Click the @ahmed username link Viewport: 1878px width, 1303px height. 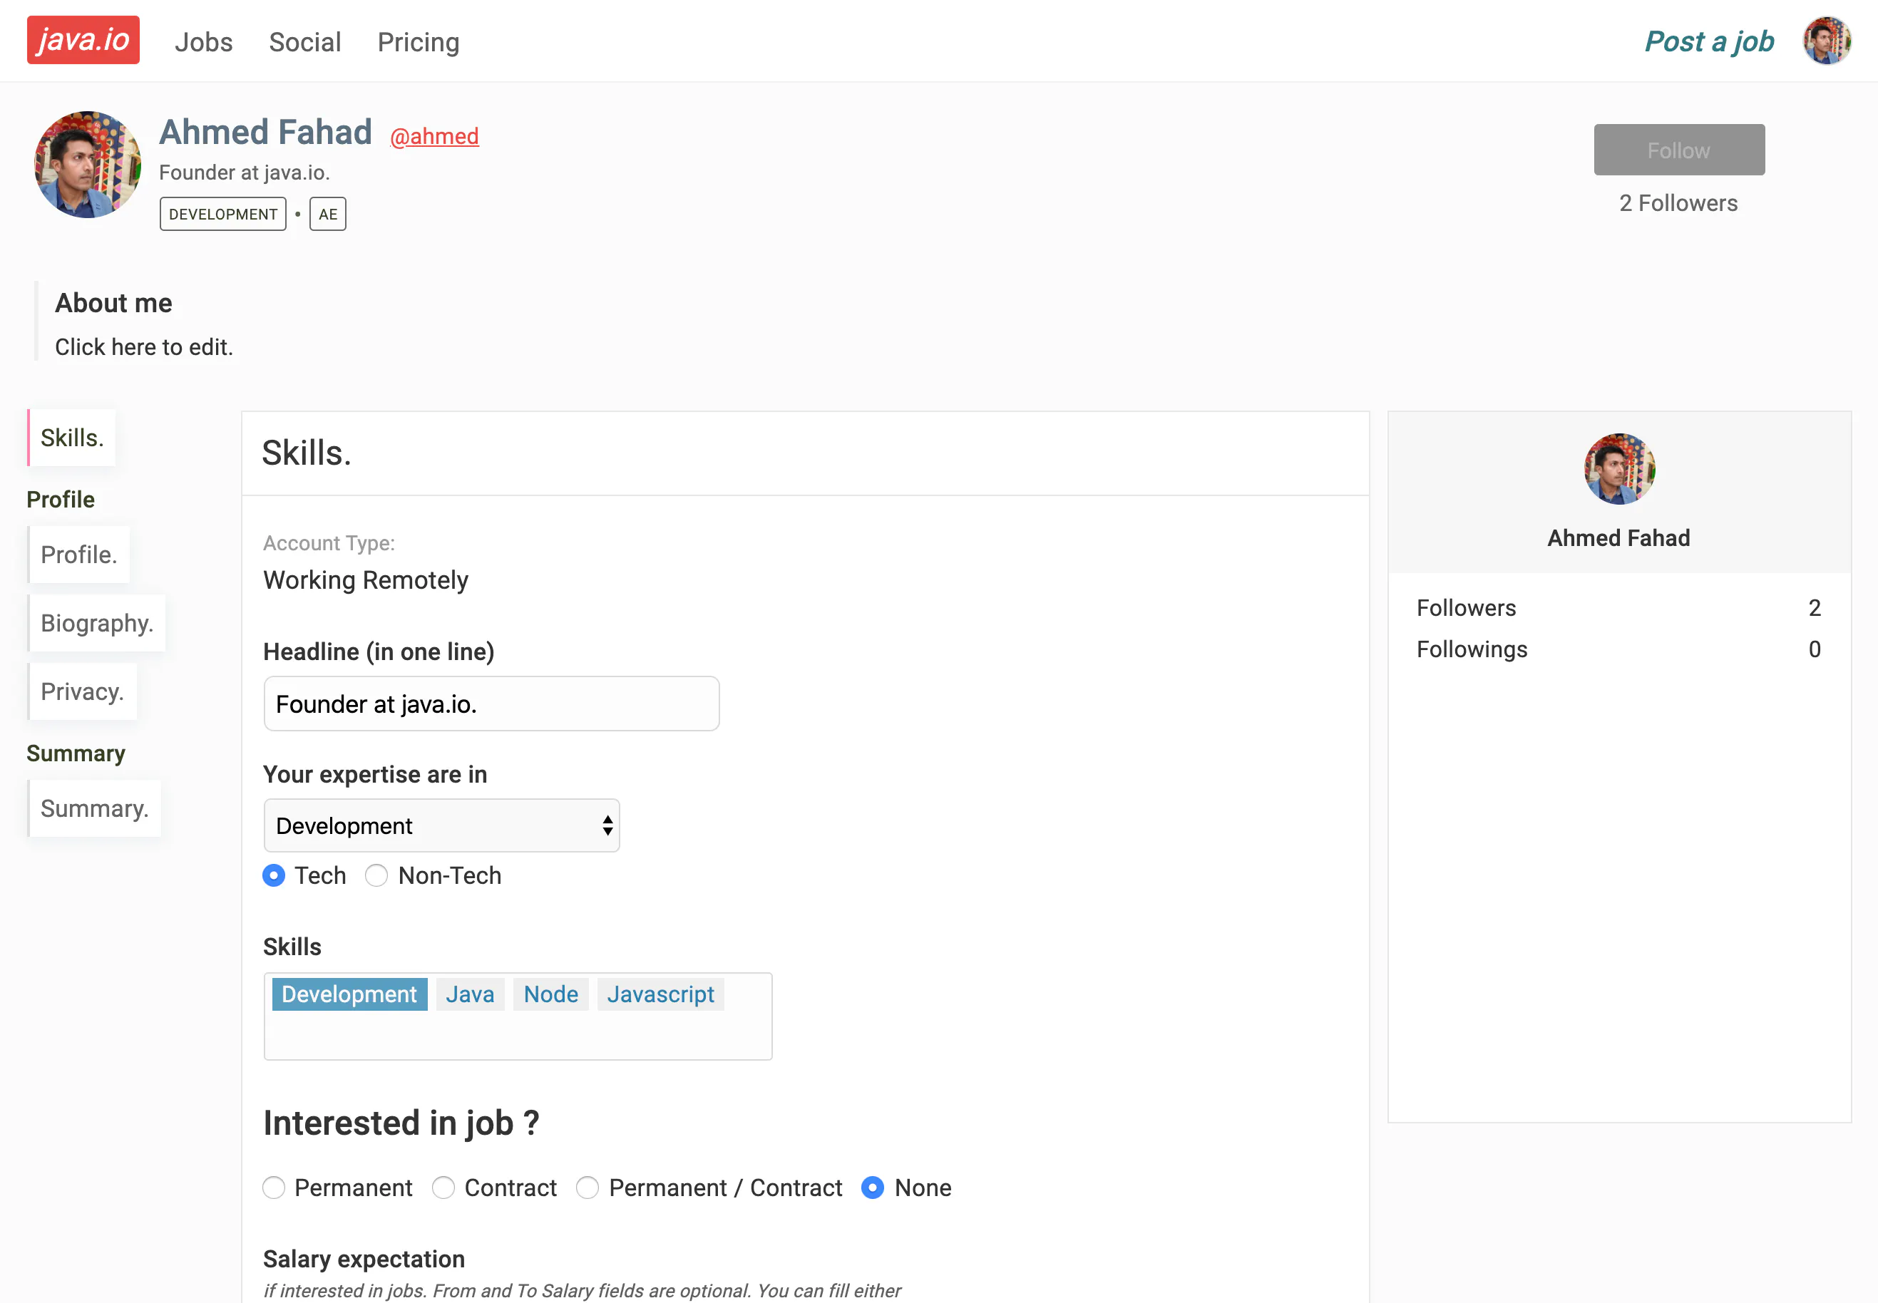[x=434, y=135]
